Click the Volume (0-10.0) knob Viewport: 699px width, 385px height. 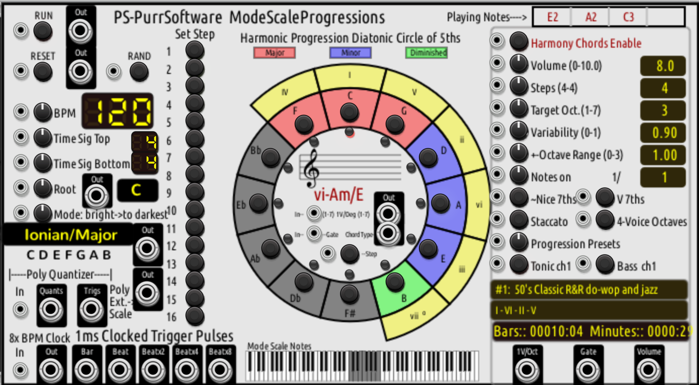point(519,63)
